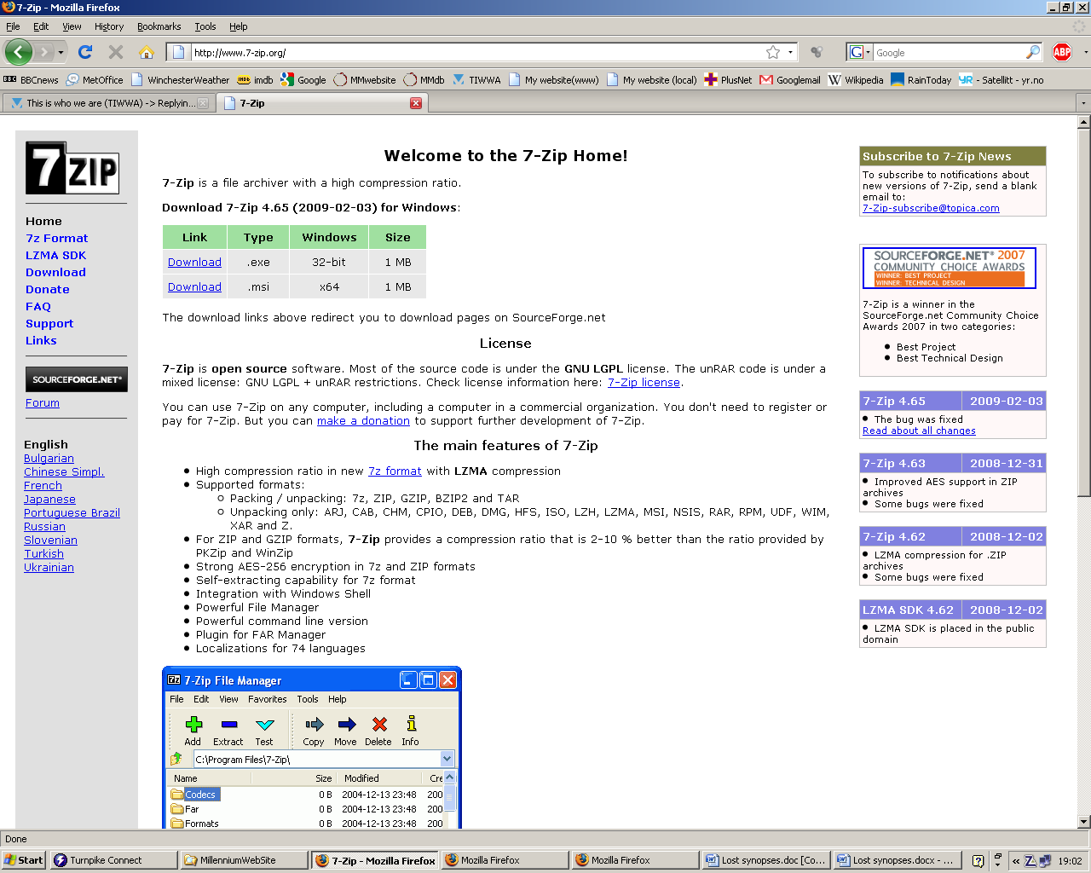Screen dimensions: 1091x873
Task: Switch the site language to Russian
Action: [x=44, y=527]
